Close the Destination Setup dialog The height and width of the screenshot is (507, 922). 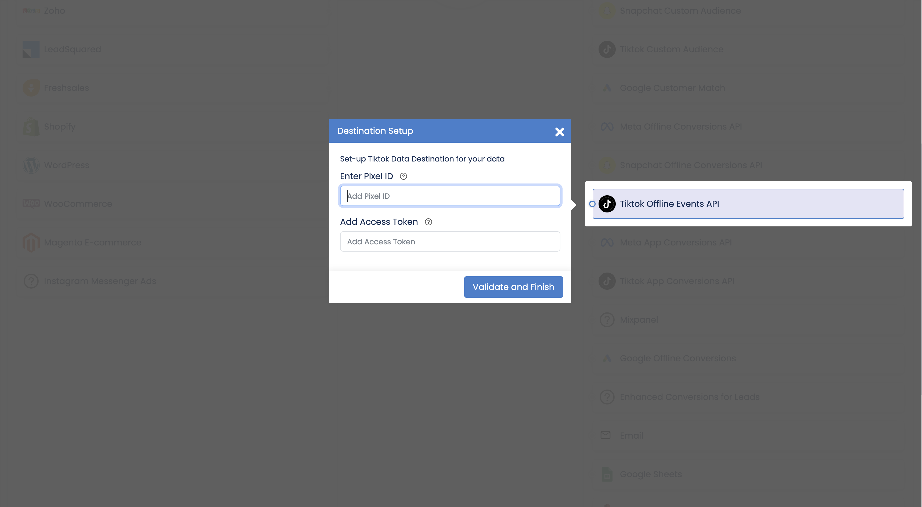click(x=559, y=132)
